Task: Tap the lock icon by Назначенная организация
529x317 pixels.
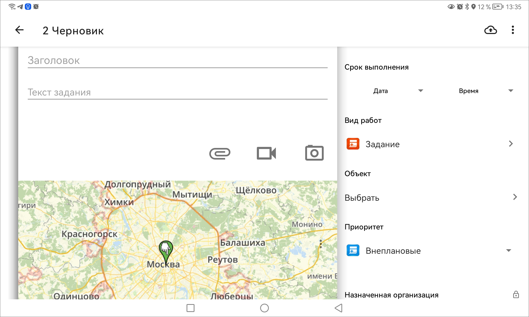Action: click(516, 294)
